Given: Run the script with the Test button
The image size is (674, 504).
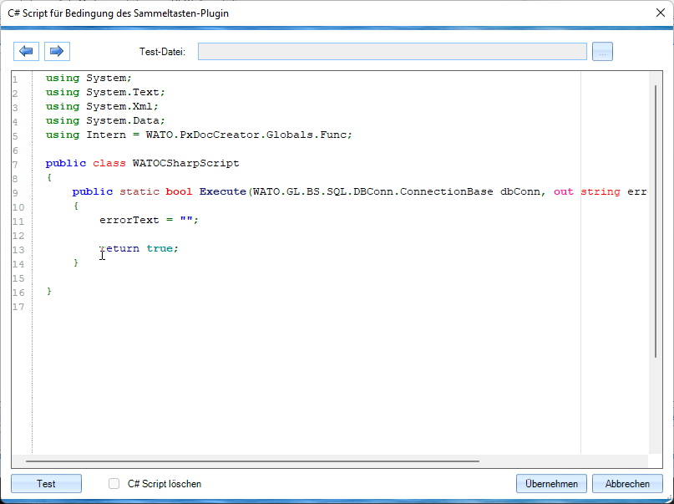Looking at the screenshot, I should pos(46,484).
